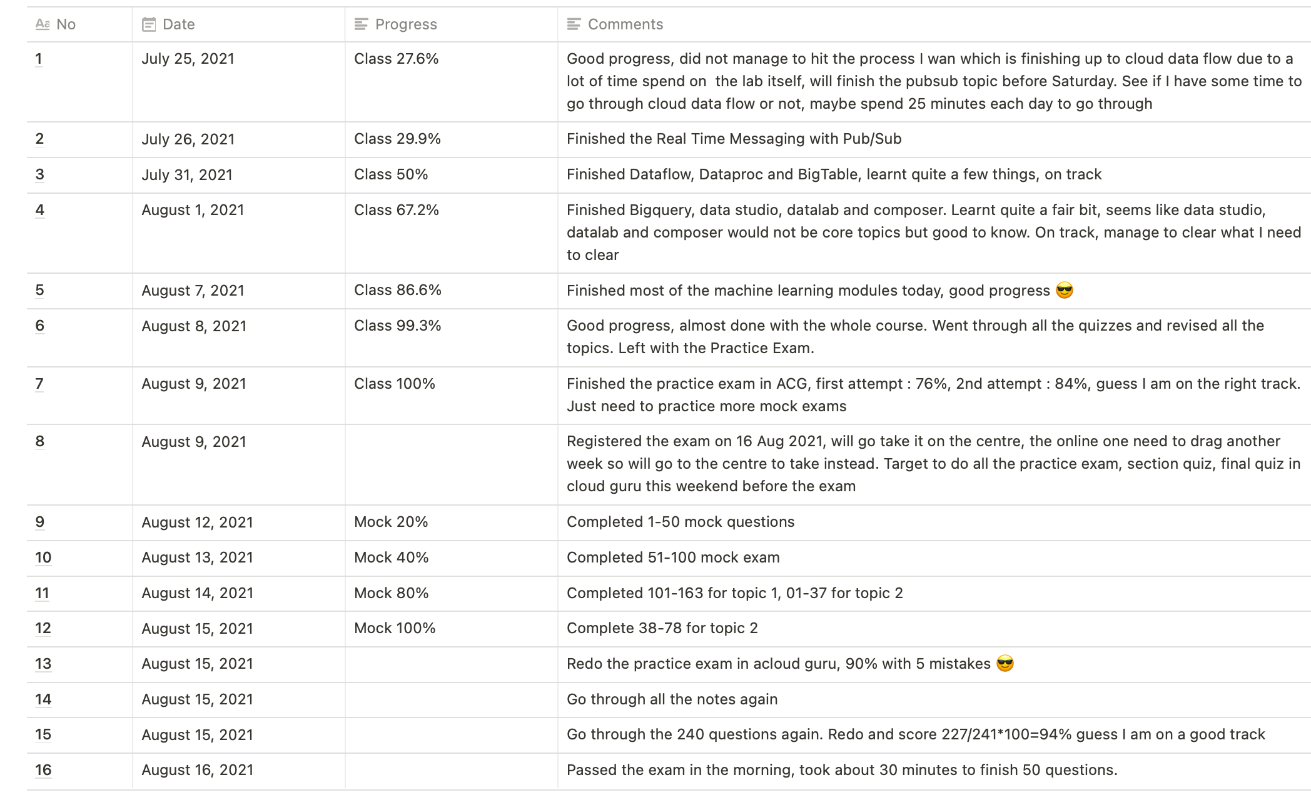Edit the Class 99.3% progress cell
Image resolution: width=1311 pixels, height=795 pixels.
pos(398,326)
